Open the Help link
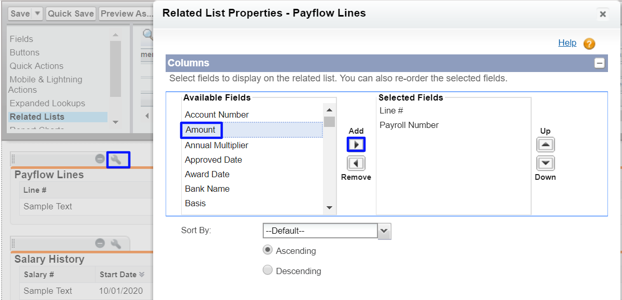Viewport: 622px width, 300px height. point(567,42)
